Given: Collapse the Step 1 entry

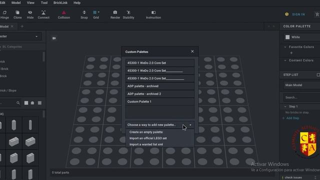Looking at the screenshot, I should (x=285, y=106).
